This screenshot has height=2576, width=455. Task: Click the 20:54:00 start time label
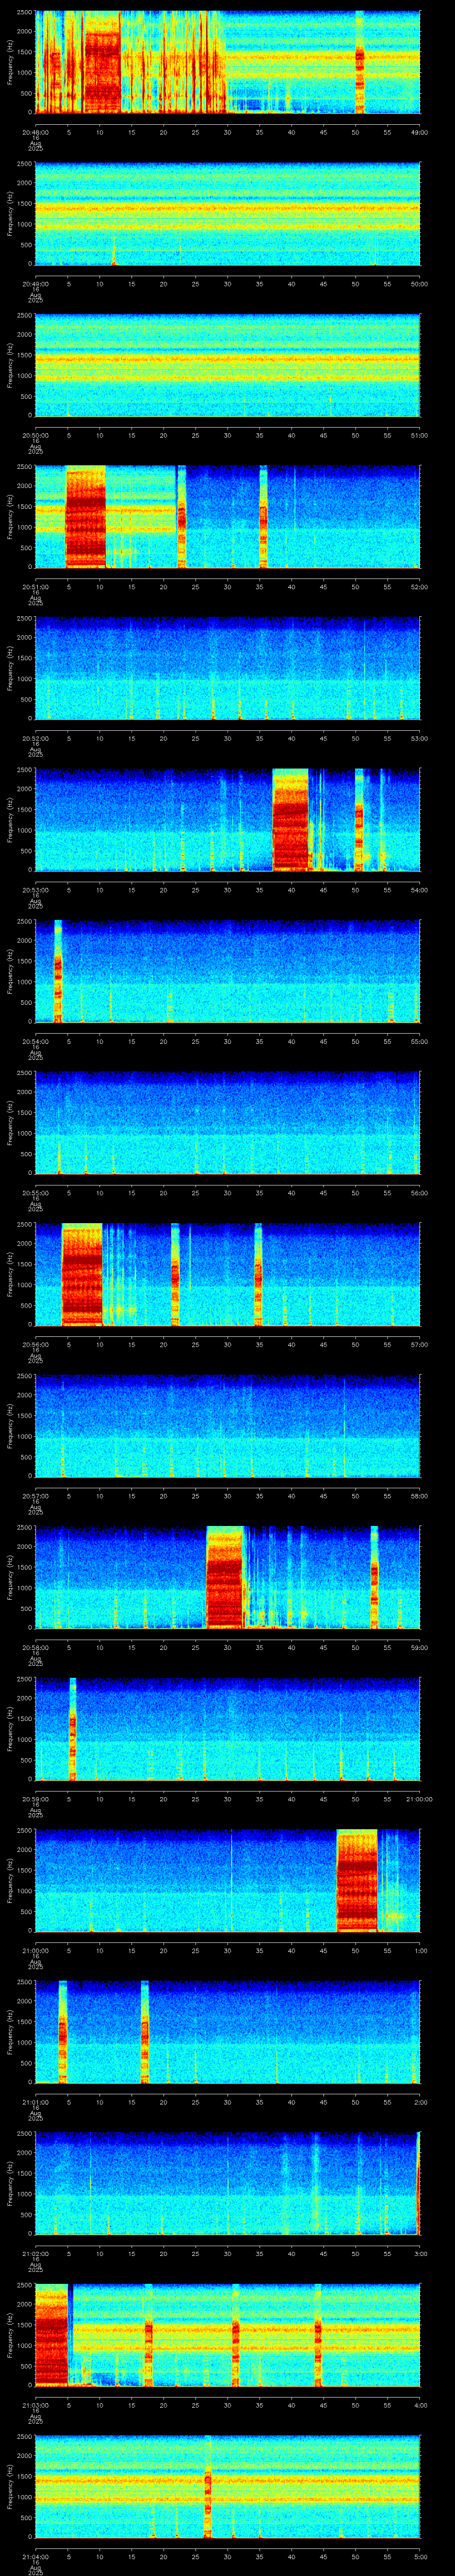(35, 1041)
